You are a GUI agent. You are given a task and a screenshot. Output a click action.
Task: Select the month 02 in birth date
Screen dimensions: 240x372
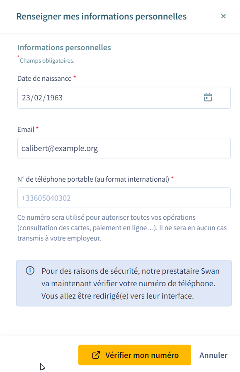click(x=38, y=98)
